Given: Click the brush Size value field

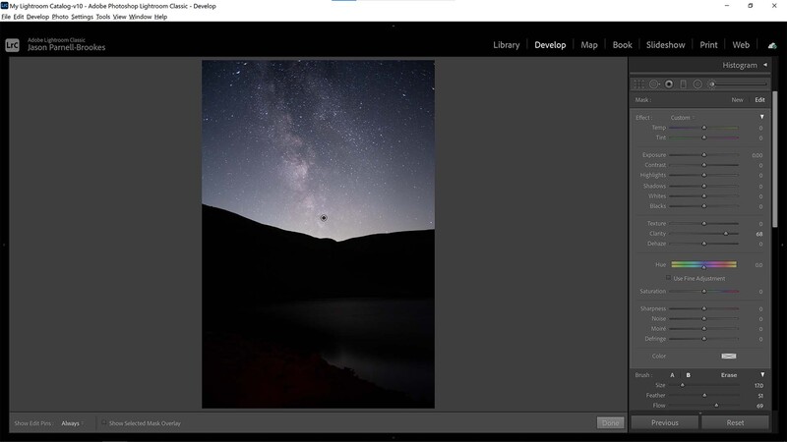Looking at the screenshot, I should coord(758,386).
